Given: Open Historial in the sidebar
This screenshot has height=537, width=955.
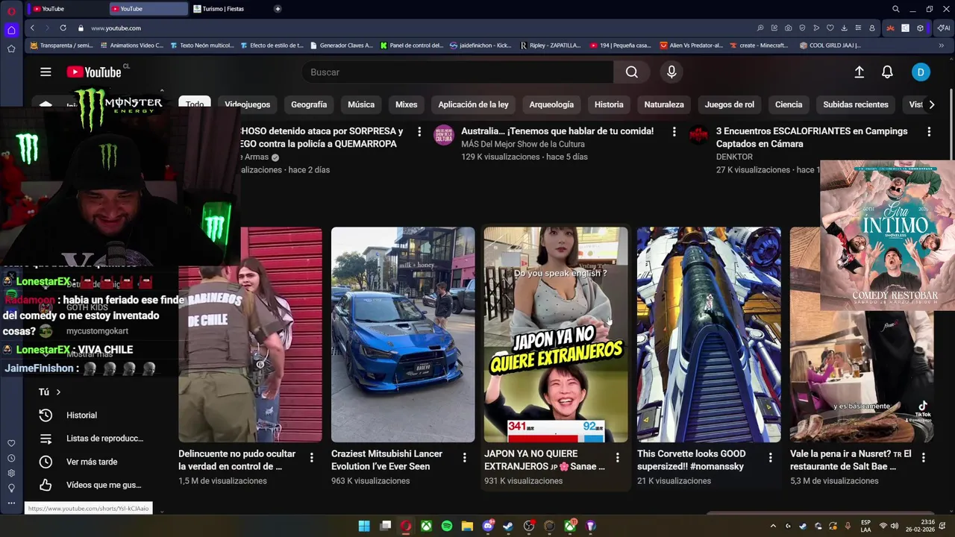Looking at the screenshot, I should 81,415.
